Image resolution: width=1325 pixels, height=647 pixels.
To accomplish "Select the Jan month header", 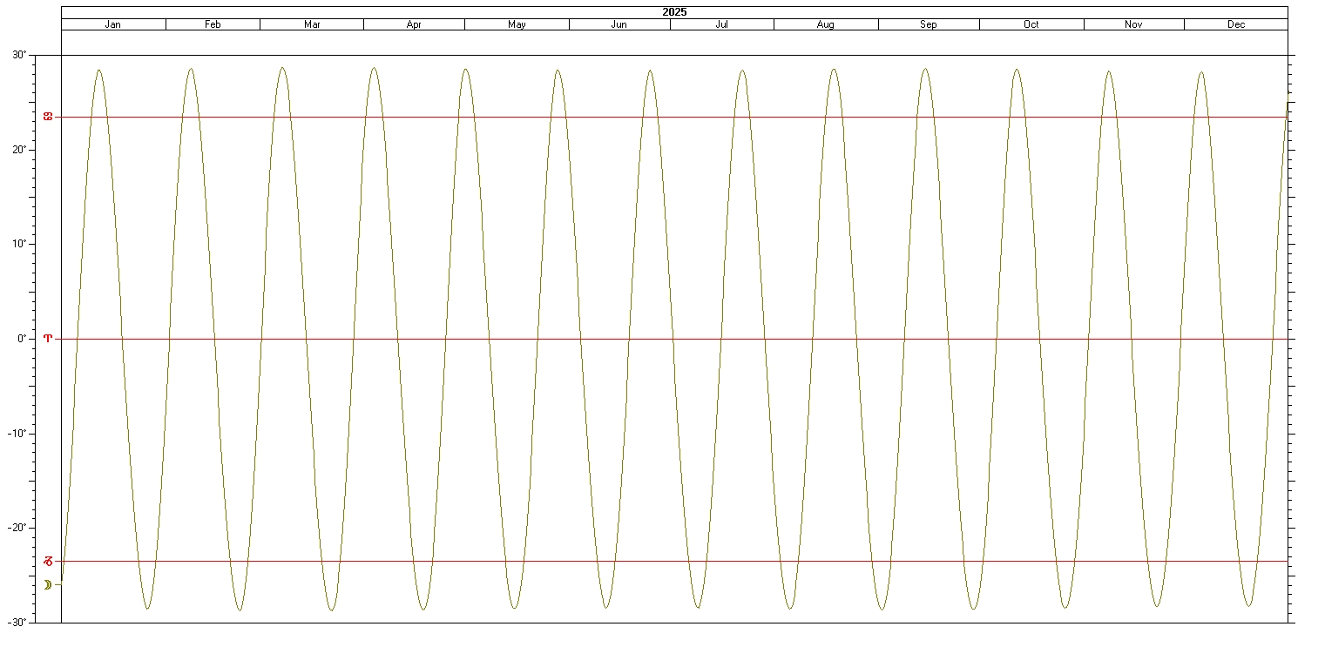I will [113, 24].
